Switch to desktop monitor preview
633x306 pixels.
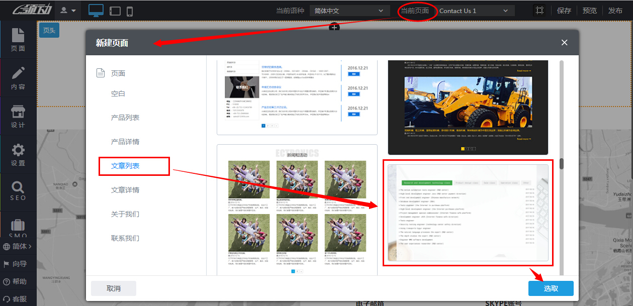96,11
